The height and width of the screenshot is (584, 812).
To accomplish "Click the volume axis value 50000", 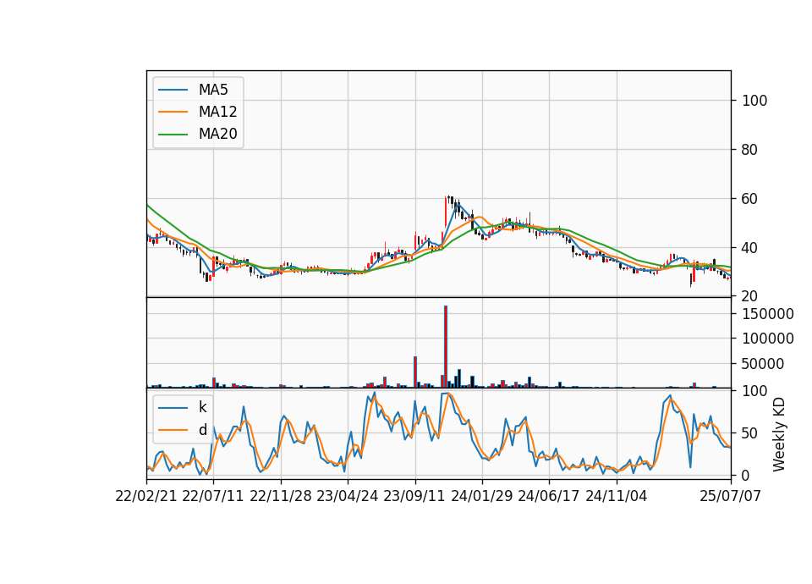I will click(763, 364).
